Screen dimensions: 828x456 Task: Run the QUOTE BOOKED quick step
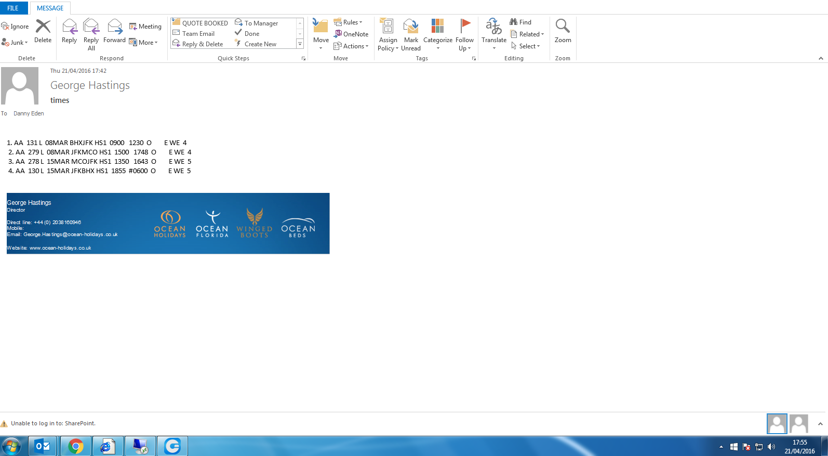click(x=201, y=23)
